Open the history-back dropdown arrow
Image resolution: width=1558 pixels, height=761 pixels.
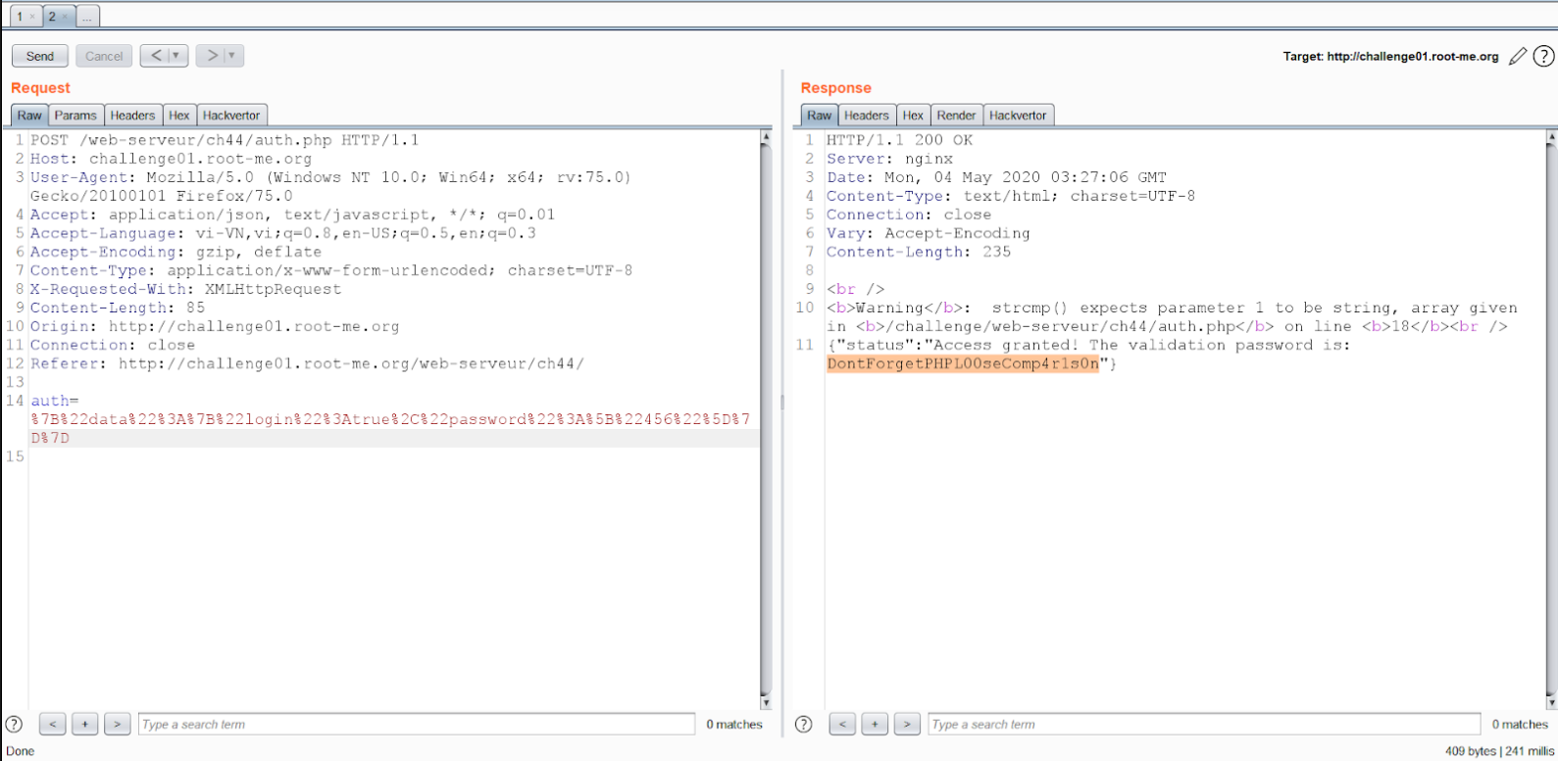(176, 56)
